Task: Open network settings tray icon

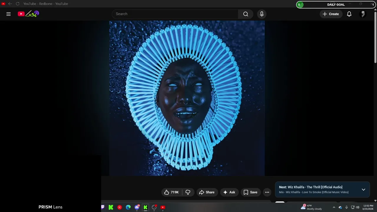Action: [x=353, y=207]
